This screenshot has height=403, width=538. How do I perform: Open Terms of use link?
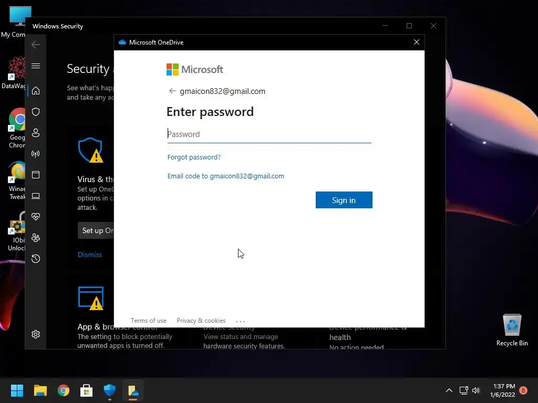tap(148, 321)
